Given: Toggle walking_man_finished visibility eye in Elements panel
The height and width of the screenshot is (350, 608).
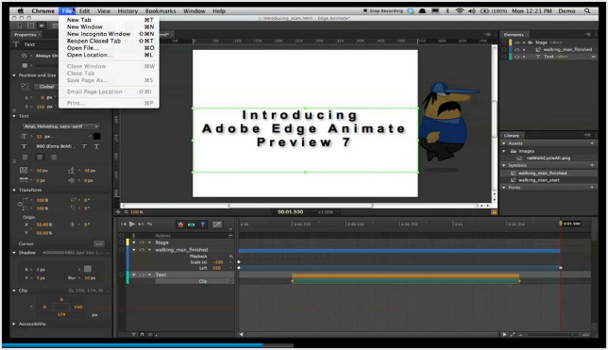Looking at the screenshot, I should (x=516, y=50).
